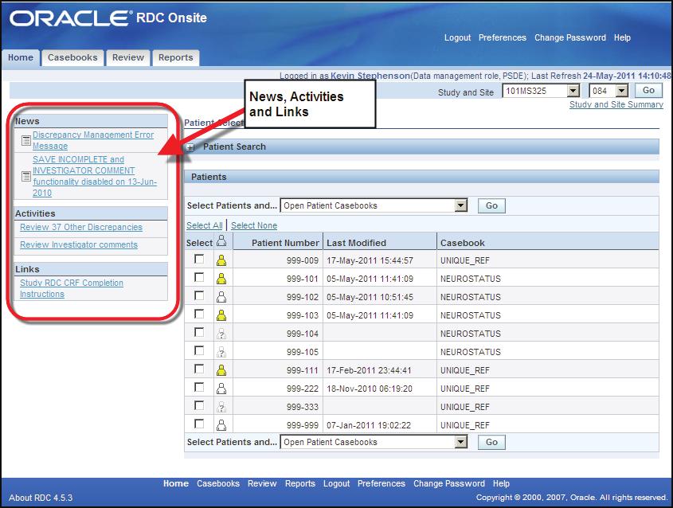Select the checkbox for patient 999-102
Screen dimensions: 673x508
[x=199, y=295]
